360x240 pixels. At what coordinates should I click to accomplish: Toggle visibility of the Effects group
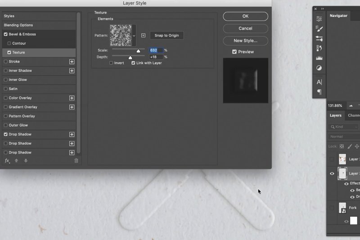[346, 183]
